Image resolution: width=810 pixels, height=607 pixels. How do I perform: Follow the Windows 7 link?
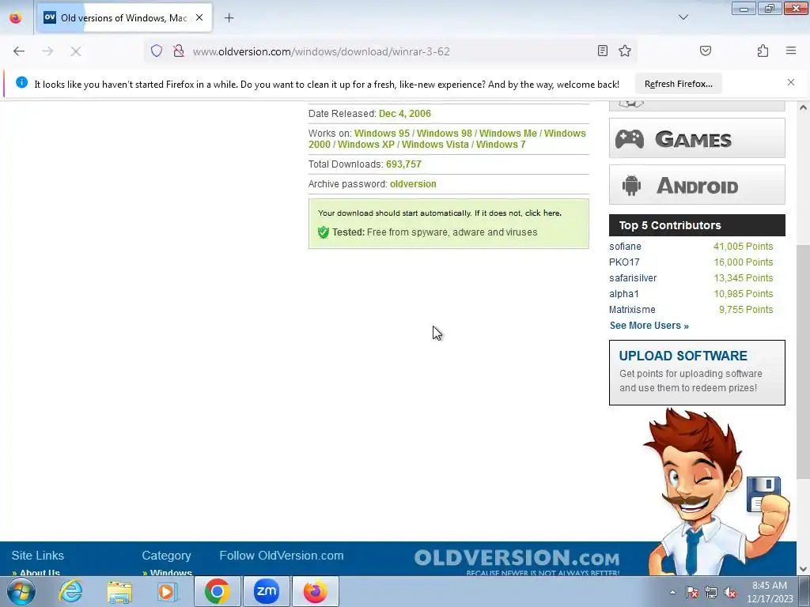point(501,145)
